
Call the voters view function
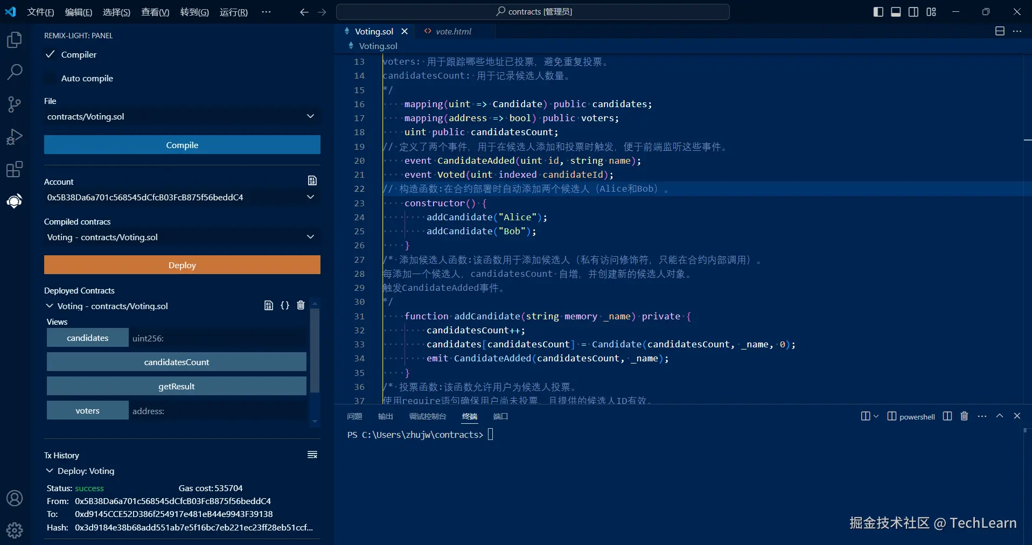(88, 410)
